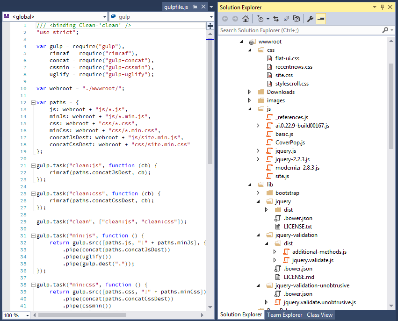The width and height of the screenshot is (398, 321).
Task: Switch to the Team Explorer tab
Action: coord(284,315)
